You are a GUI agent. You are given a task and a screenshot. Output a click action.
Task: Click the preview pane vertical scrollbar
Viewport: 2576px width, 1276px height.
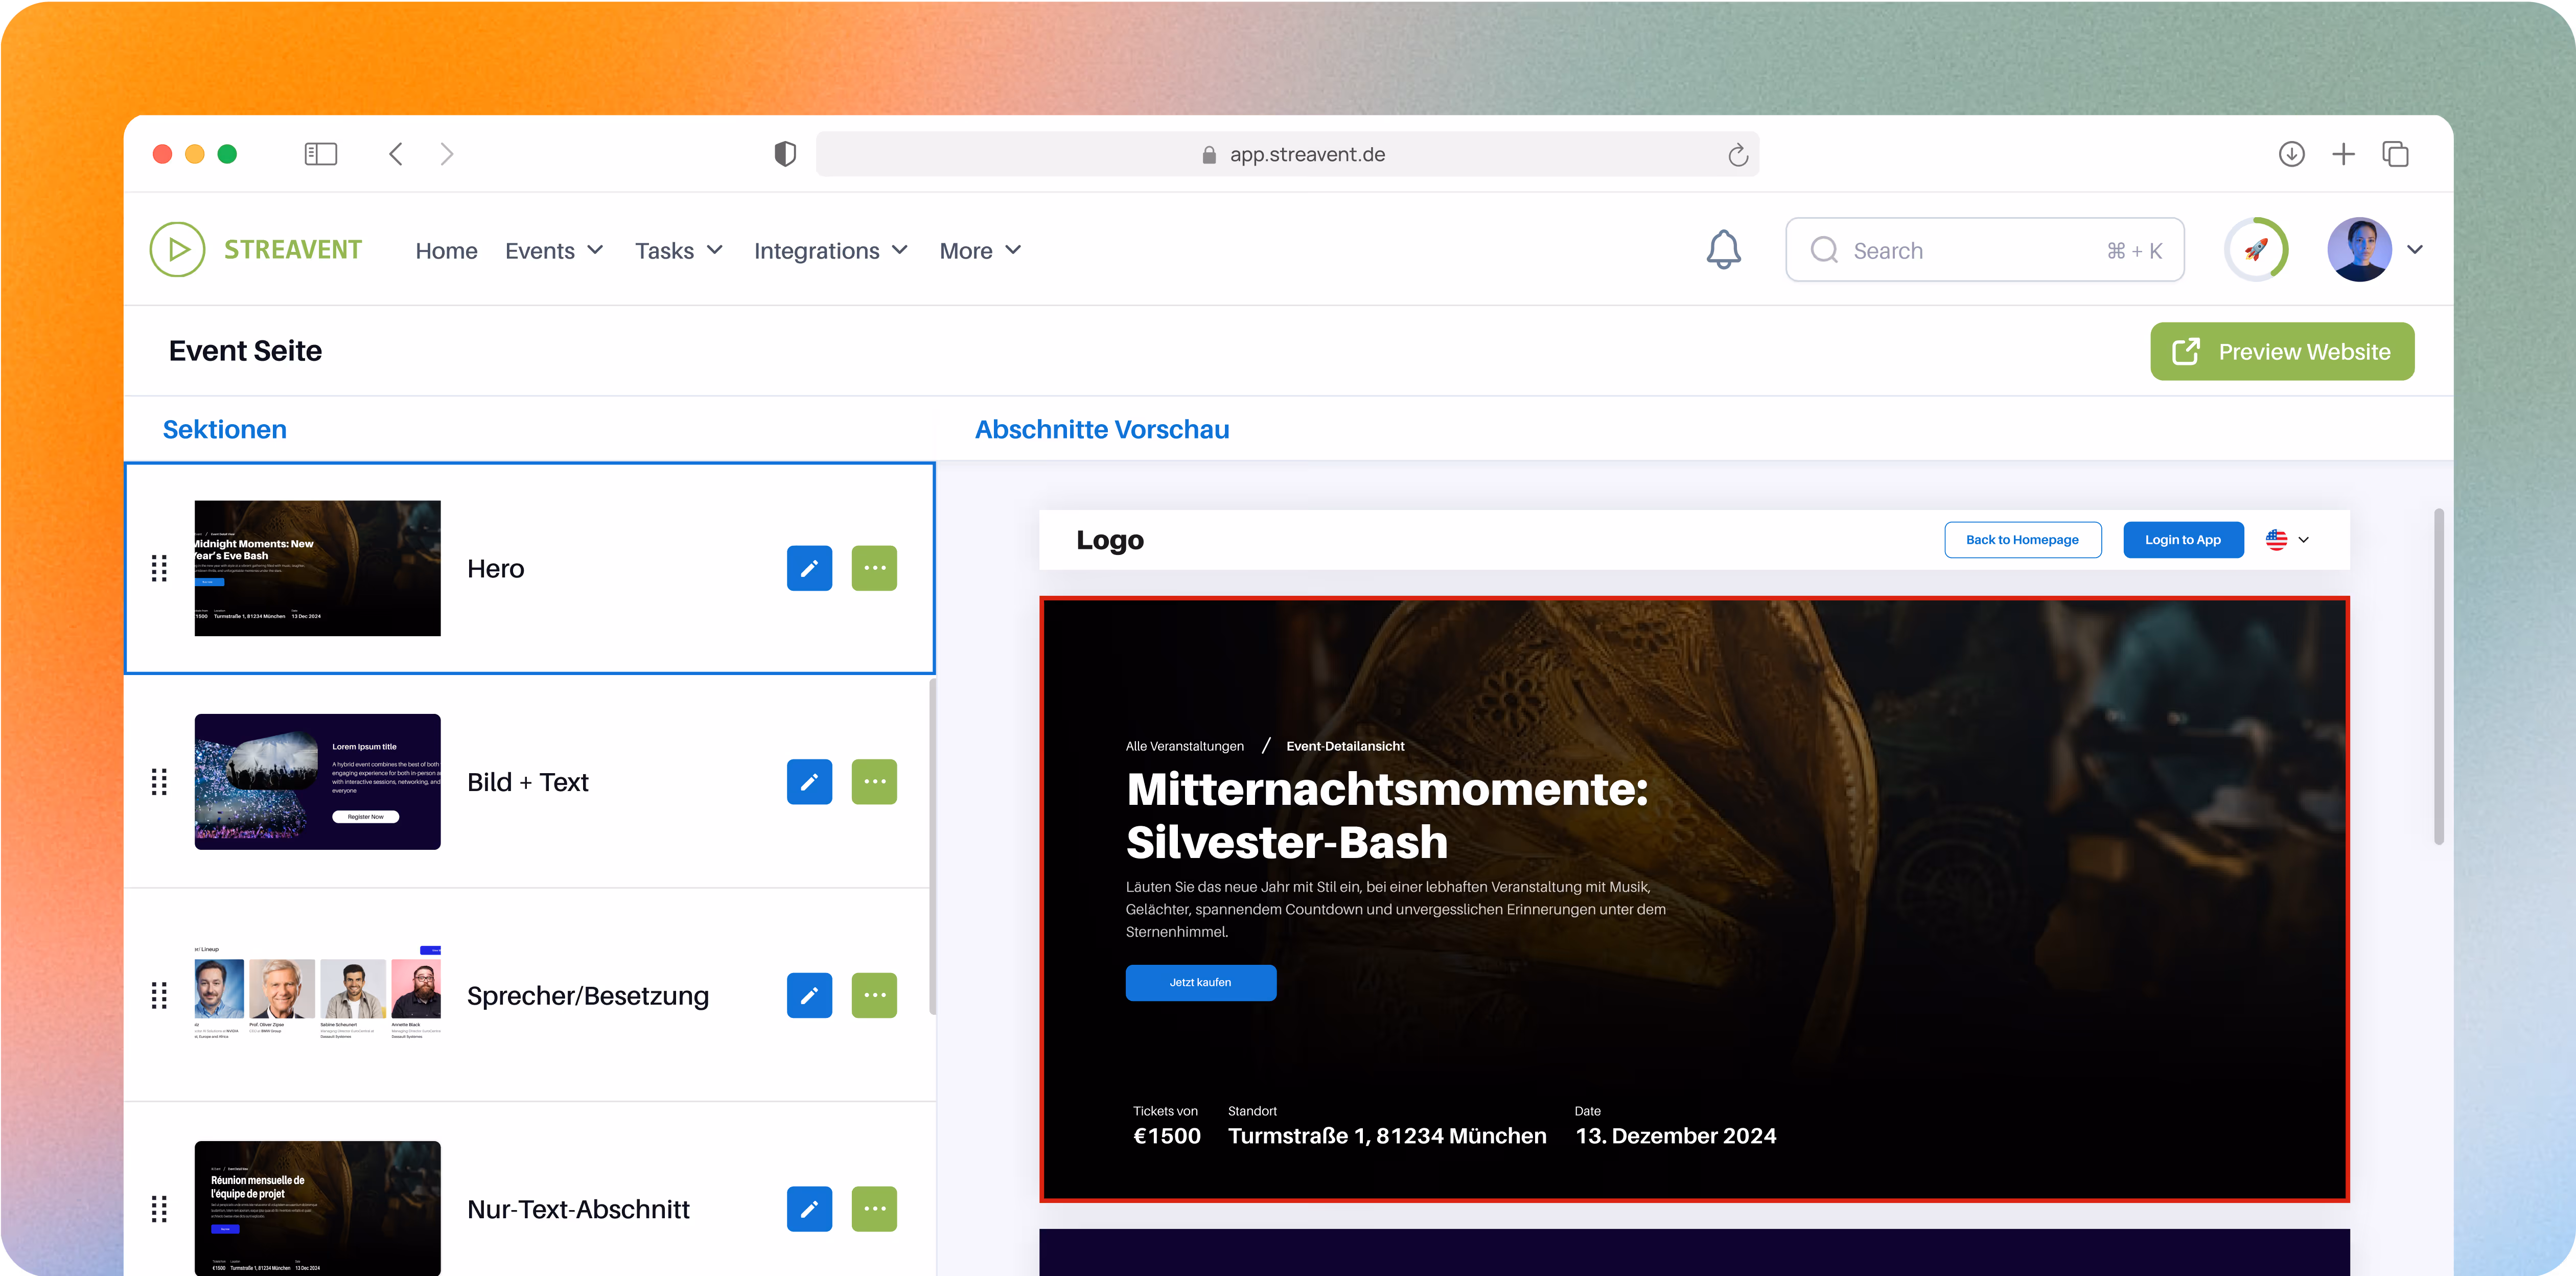pyautogui.click(x=2438, y=677)
